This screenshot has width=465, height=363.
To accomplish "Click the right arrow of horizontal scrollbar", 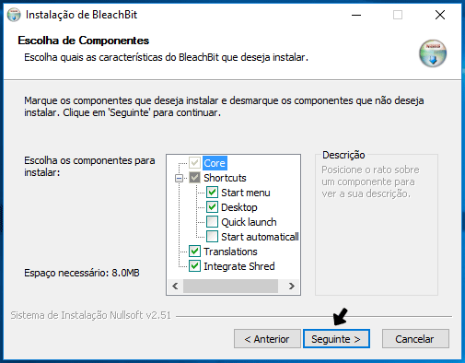I will point(292,287).
